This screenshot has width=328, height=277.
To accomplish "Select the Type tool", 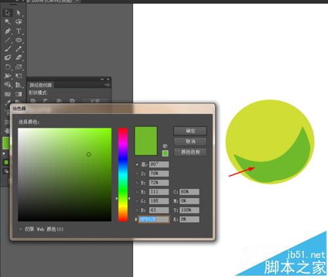I will click(x=18, y=31).
